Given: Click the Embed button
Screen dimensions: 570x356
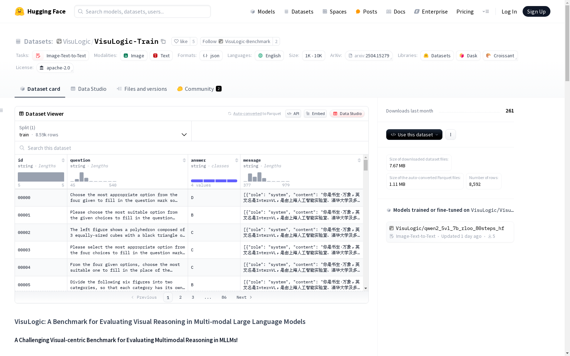Looking at the screenshot, I should pyautogui.click(x=315, y=114).
